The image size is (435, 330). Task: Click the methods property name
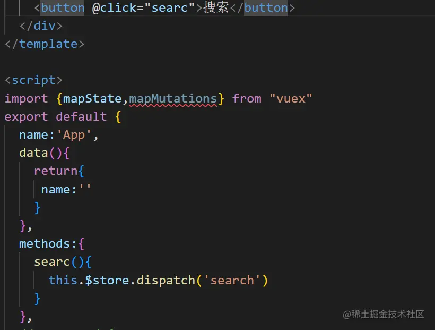point(44,244)
